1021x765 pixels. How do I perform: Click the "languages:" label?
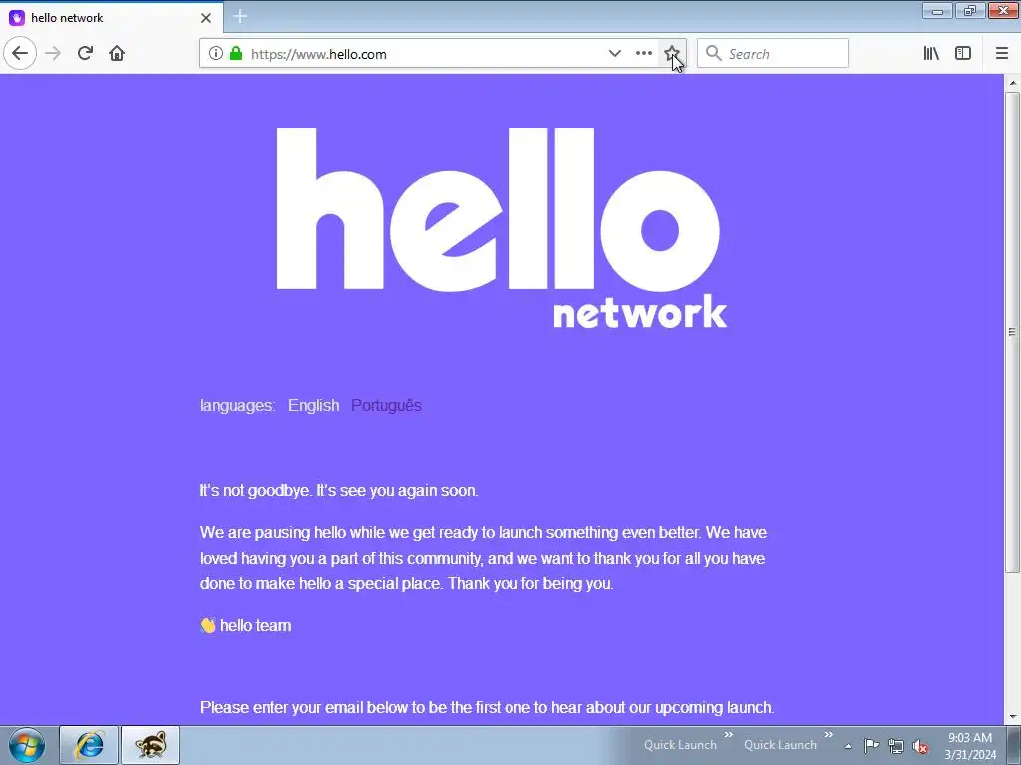click(237, 406)
